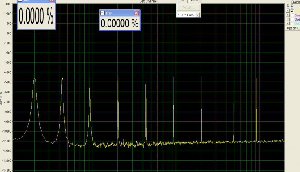300x172 pixels.
Task: Enable overlay 2 checkbox
Action: (292, 15)
